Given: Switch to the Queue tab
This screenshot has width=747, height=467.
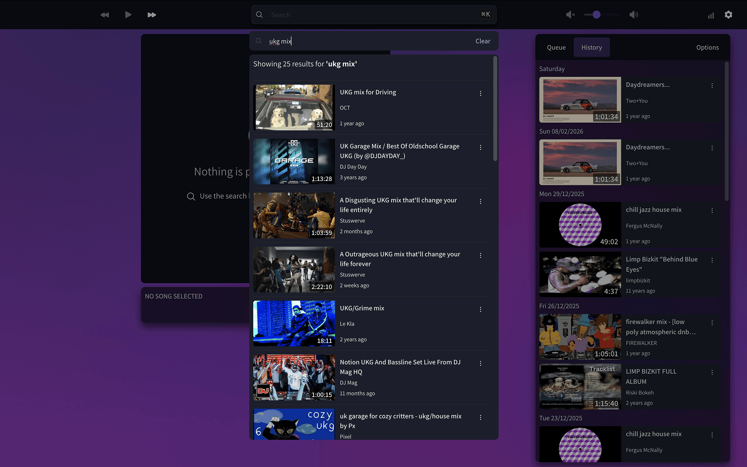Looking at the screenshot, I should tap(556, 47).
